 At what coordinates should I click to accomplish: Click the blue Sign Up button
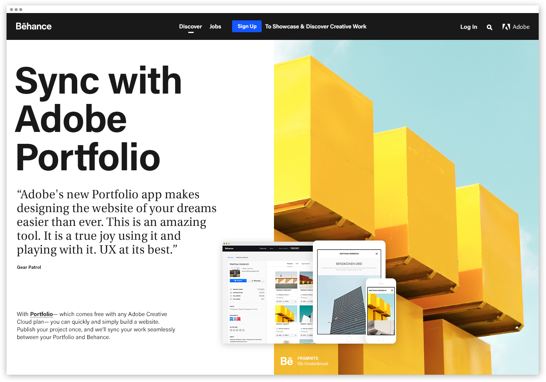pos(247,26)
